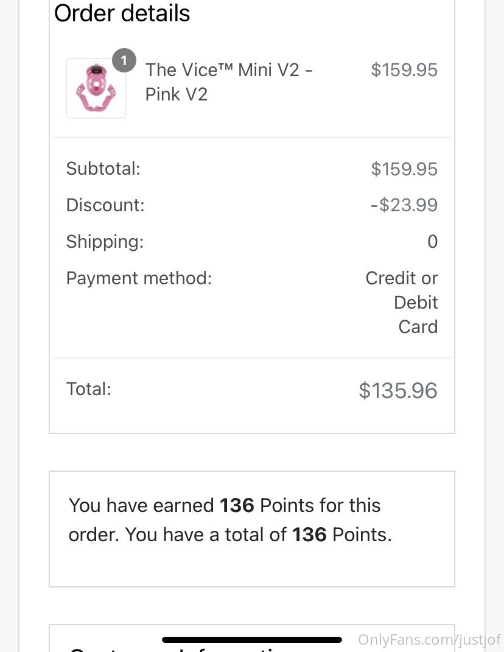Tap the quantity badge showing 1

click(124, 60)
